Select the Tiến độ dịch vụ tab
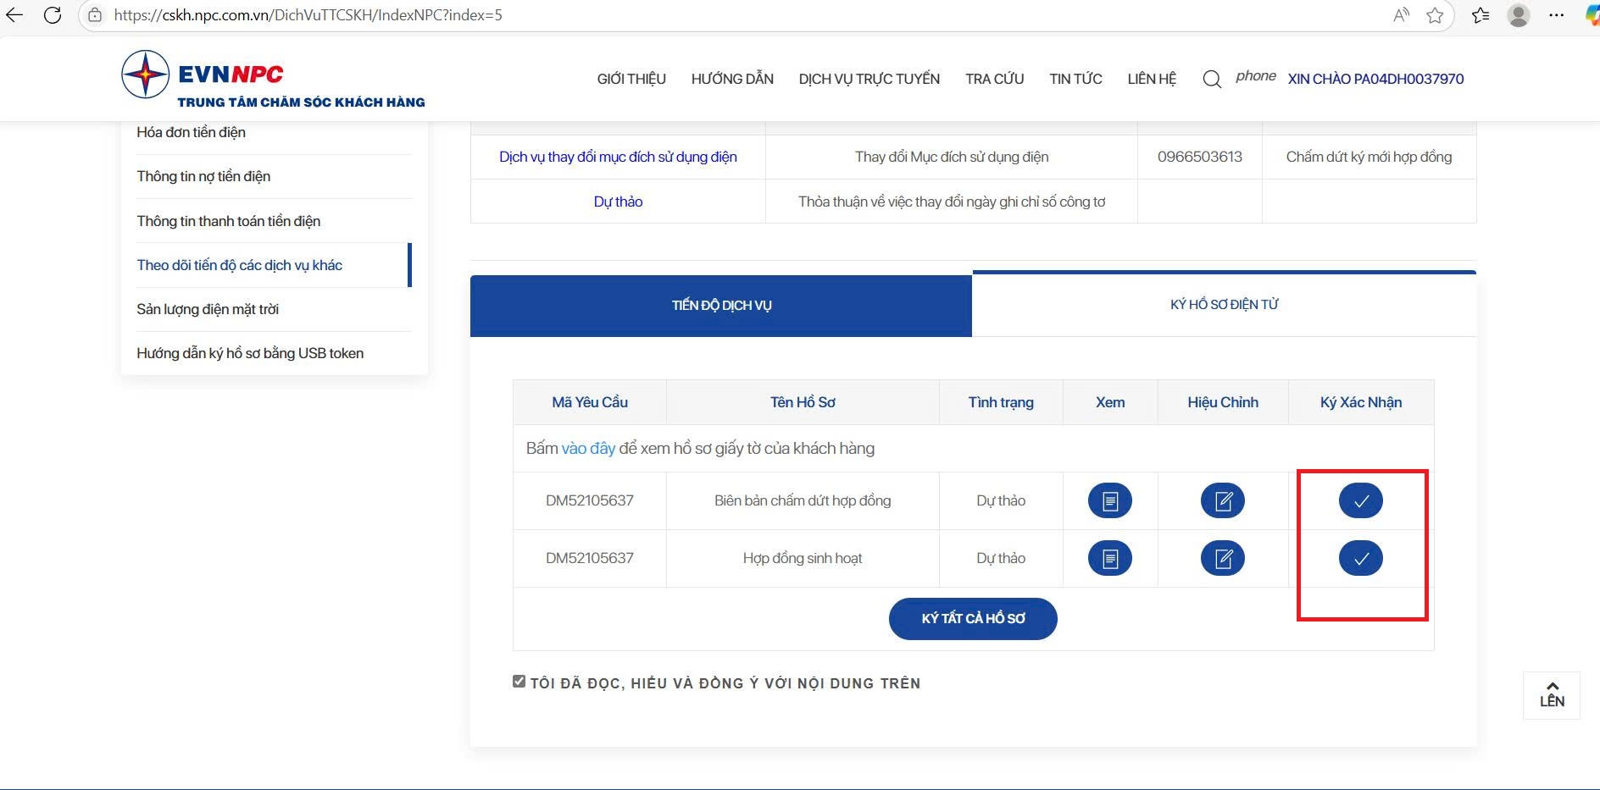This screenshot has width=1600, height=790. pos(721,306)
